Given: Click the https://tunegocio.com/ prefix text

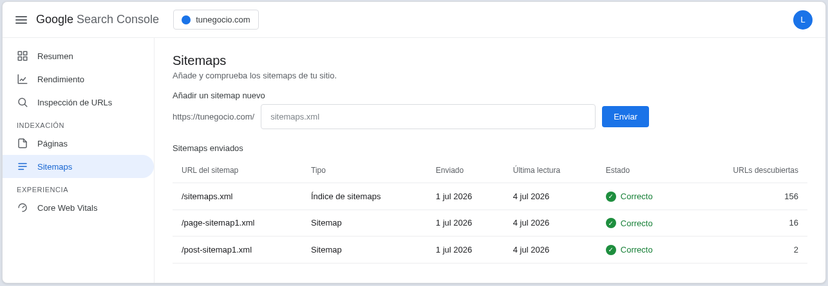Looking at the screenshot, I should (213, 116).
